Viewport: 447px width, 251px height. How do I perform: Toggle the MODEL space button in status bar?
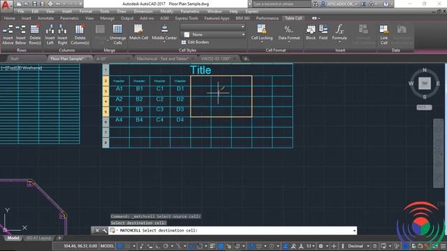[x=107, y=246]
